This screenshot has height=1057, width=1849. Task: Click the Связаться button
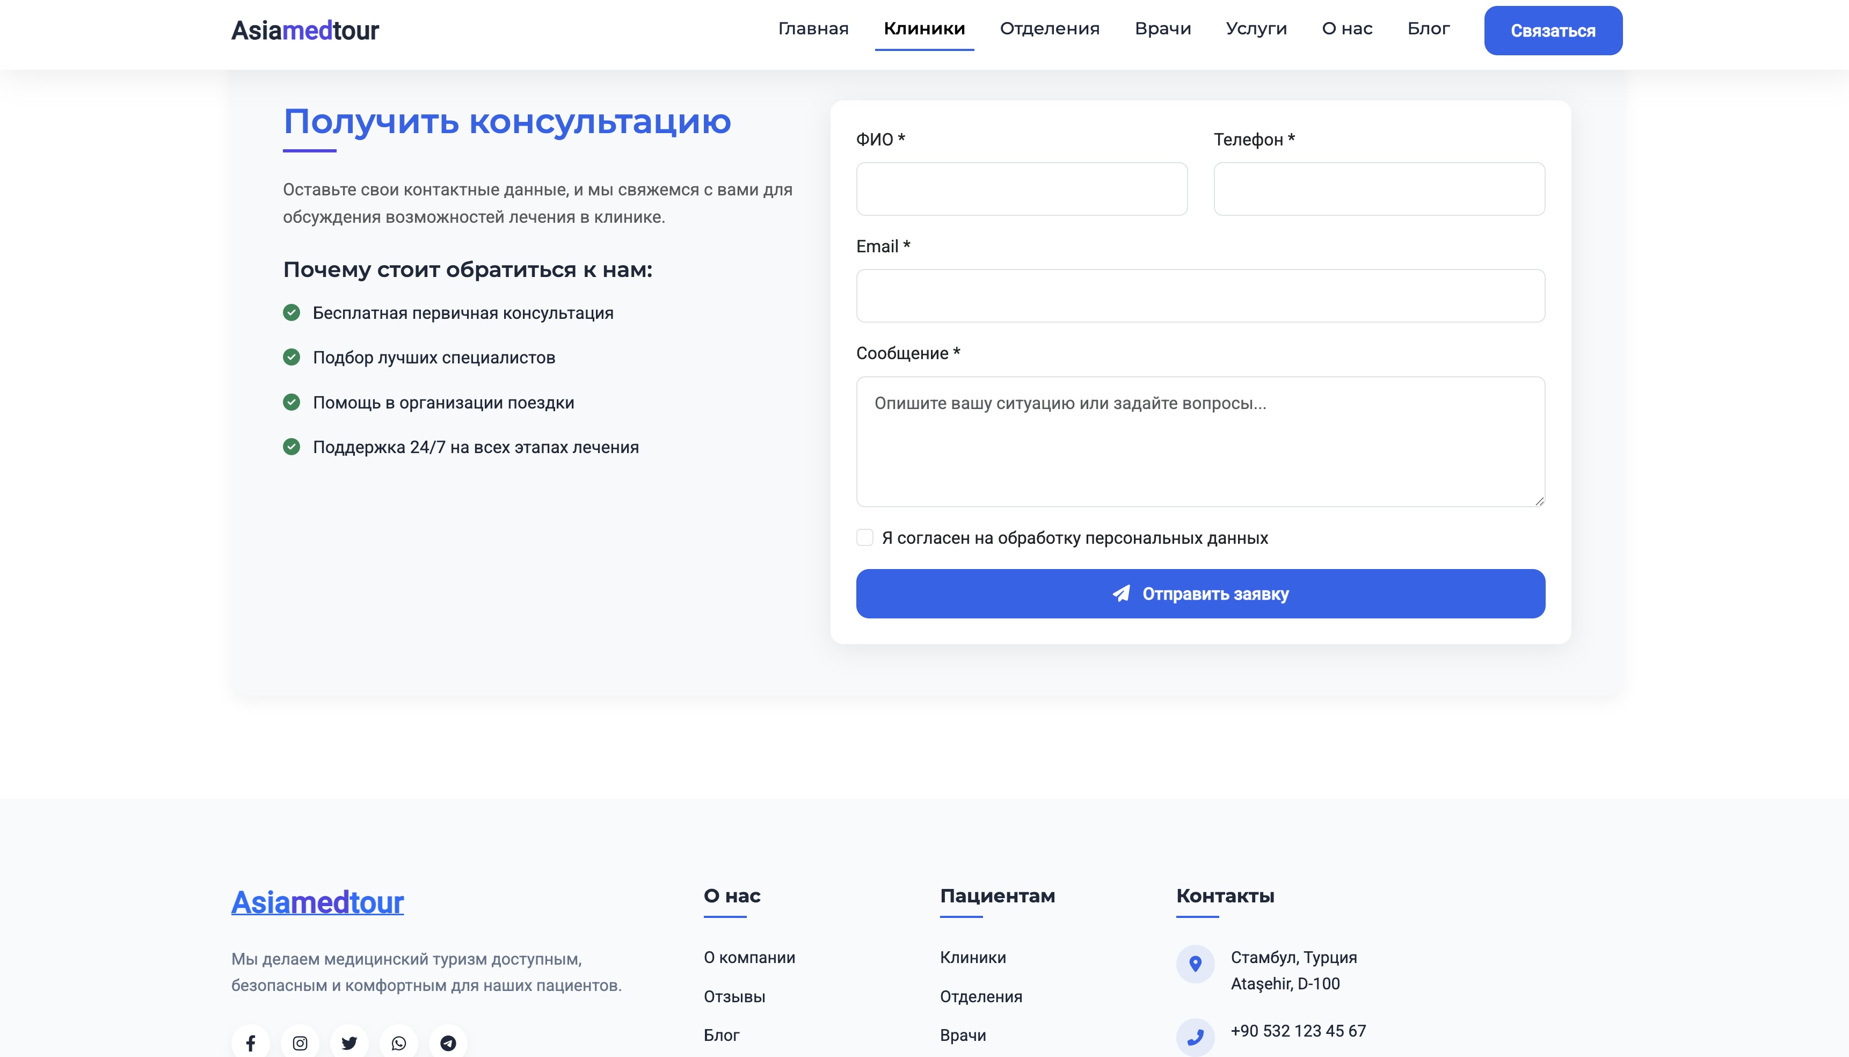tap(1553, 31)
